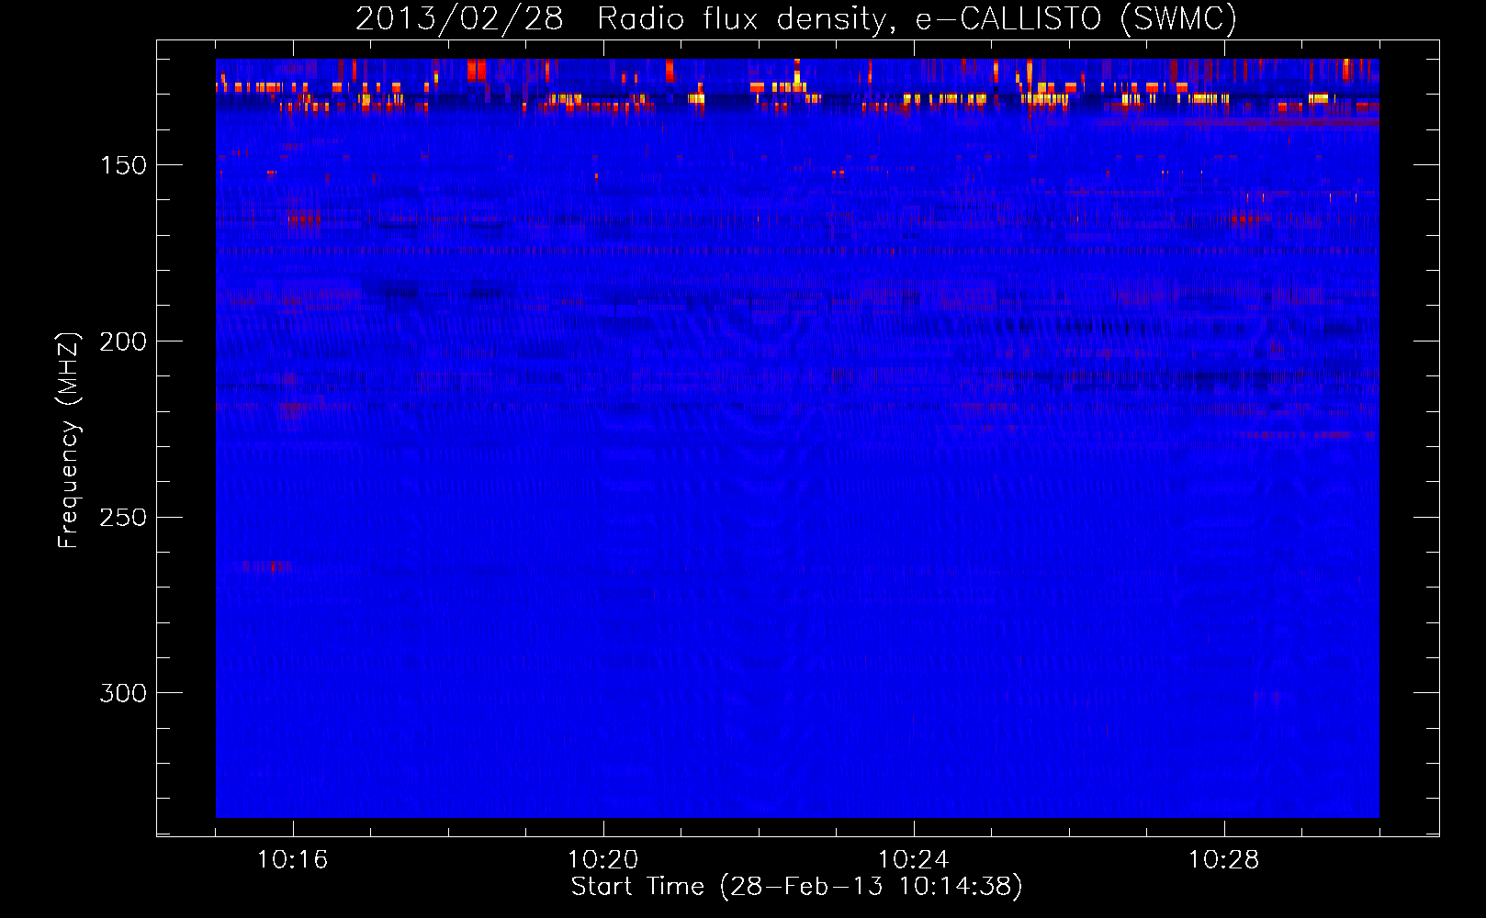This screenshot has height=918, width=1486.
Task: Click the 150 frequency tick label
Action: (123, 165)
